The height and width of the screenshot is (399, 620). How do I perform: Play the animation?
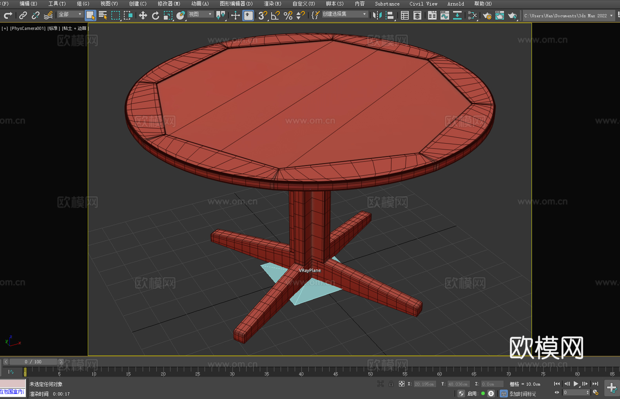click(576, 384)
